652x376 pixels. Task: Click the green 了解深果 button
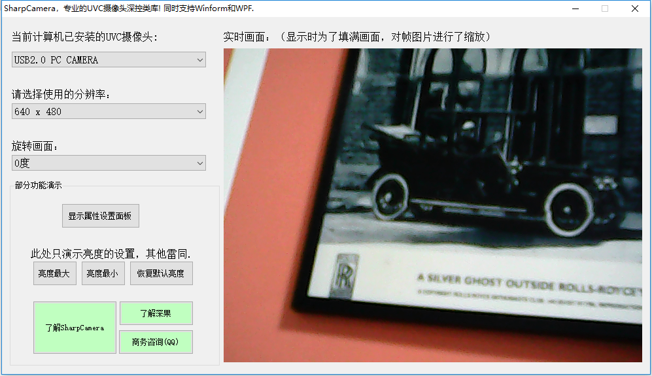point(156,313)
